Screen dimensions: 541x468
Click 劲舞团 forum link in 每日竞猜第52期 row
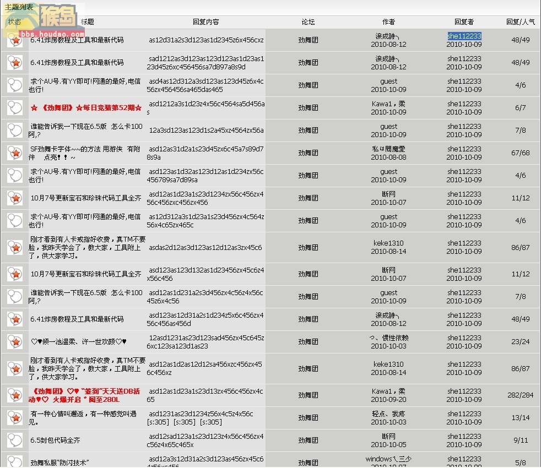pyautogui.click(x=308, y=108)
